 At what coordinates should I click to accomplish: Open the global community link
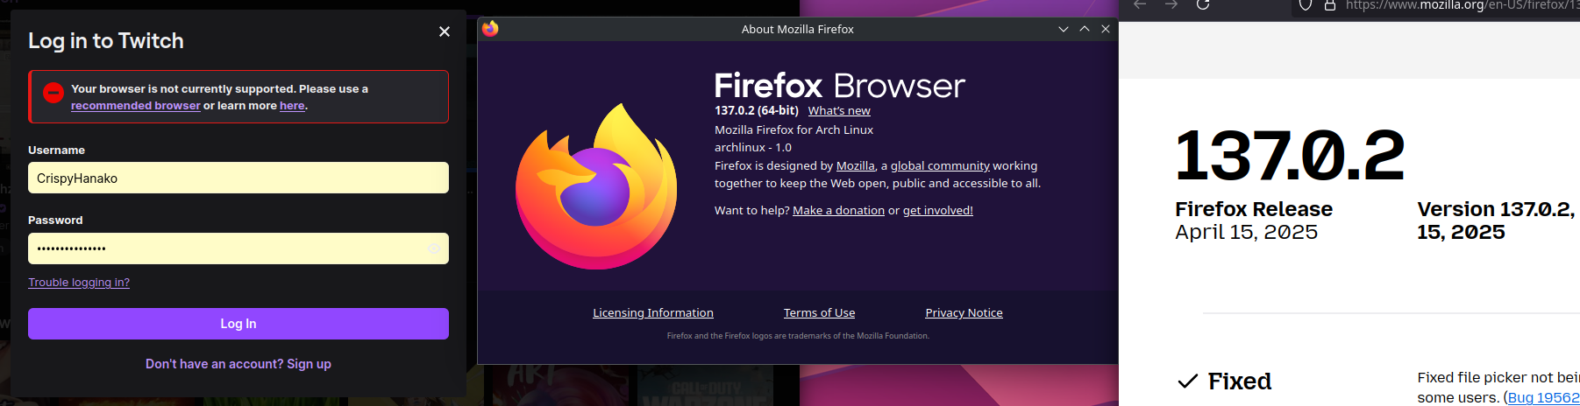click(x=940, y=165)
